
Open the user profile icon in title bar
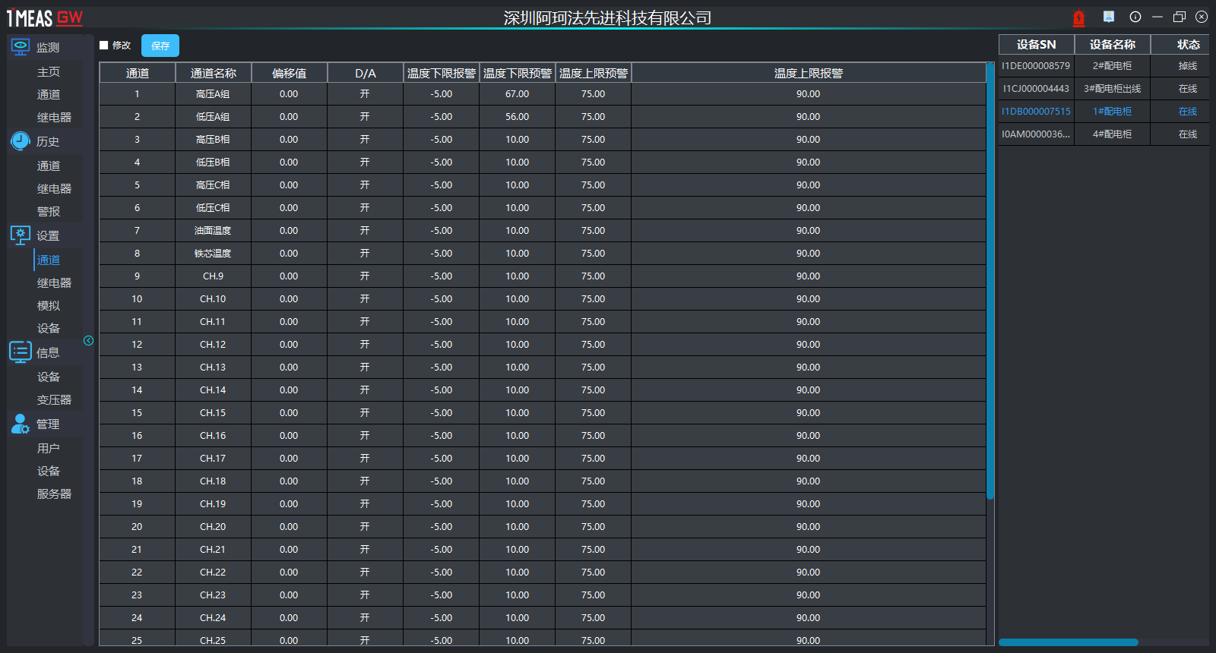click(x=1109, y=17)
